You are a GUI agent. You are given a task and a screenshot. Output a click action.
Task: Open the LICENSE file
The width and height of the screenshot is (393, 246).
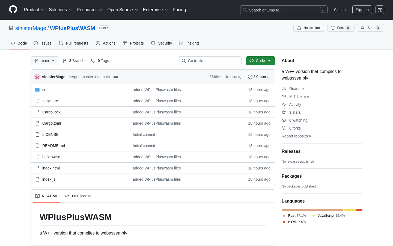click(50, 134)
